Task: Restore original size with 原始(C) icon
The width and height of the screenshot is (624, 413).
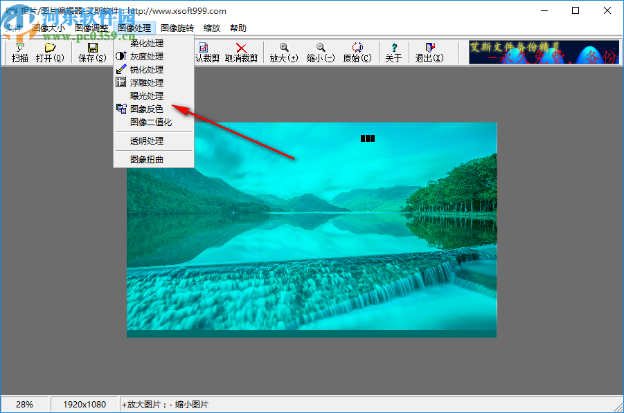Action: tap(357, 53)
